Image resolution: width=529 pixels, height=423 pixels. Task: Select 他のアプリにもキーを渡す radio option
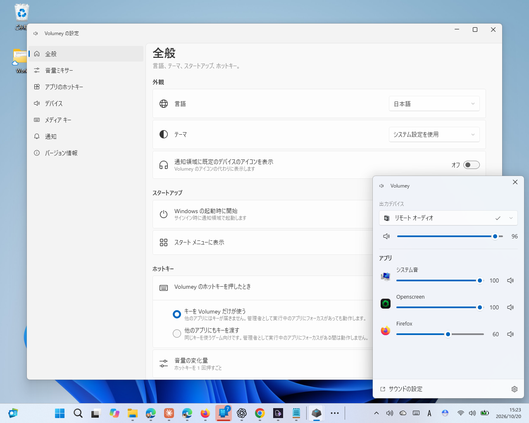[177, 333]
